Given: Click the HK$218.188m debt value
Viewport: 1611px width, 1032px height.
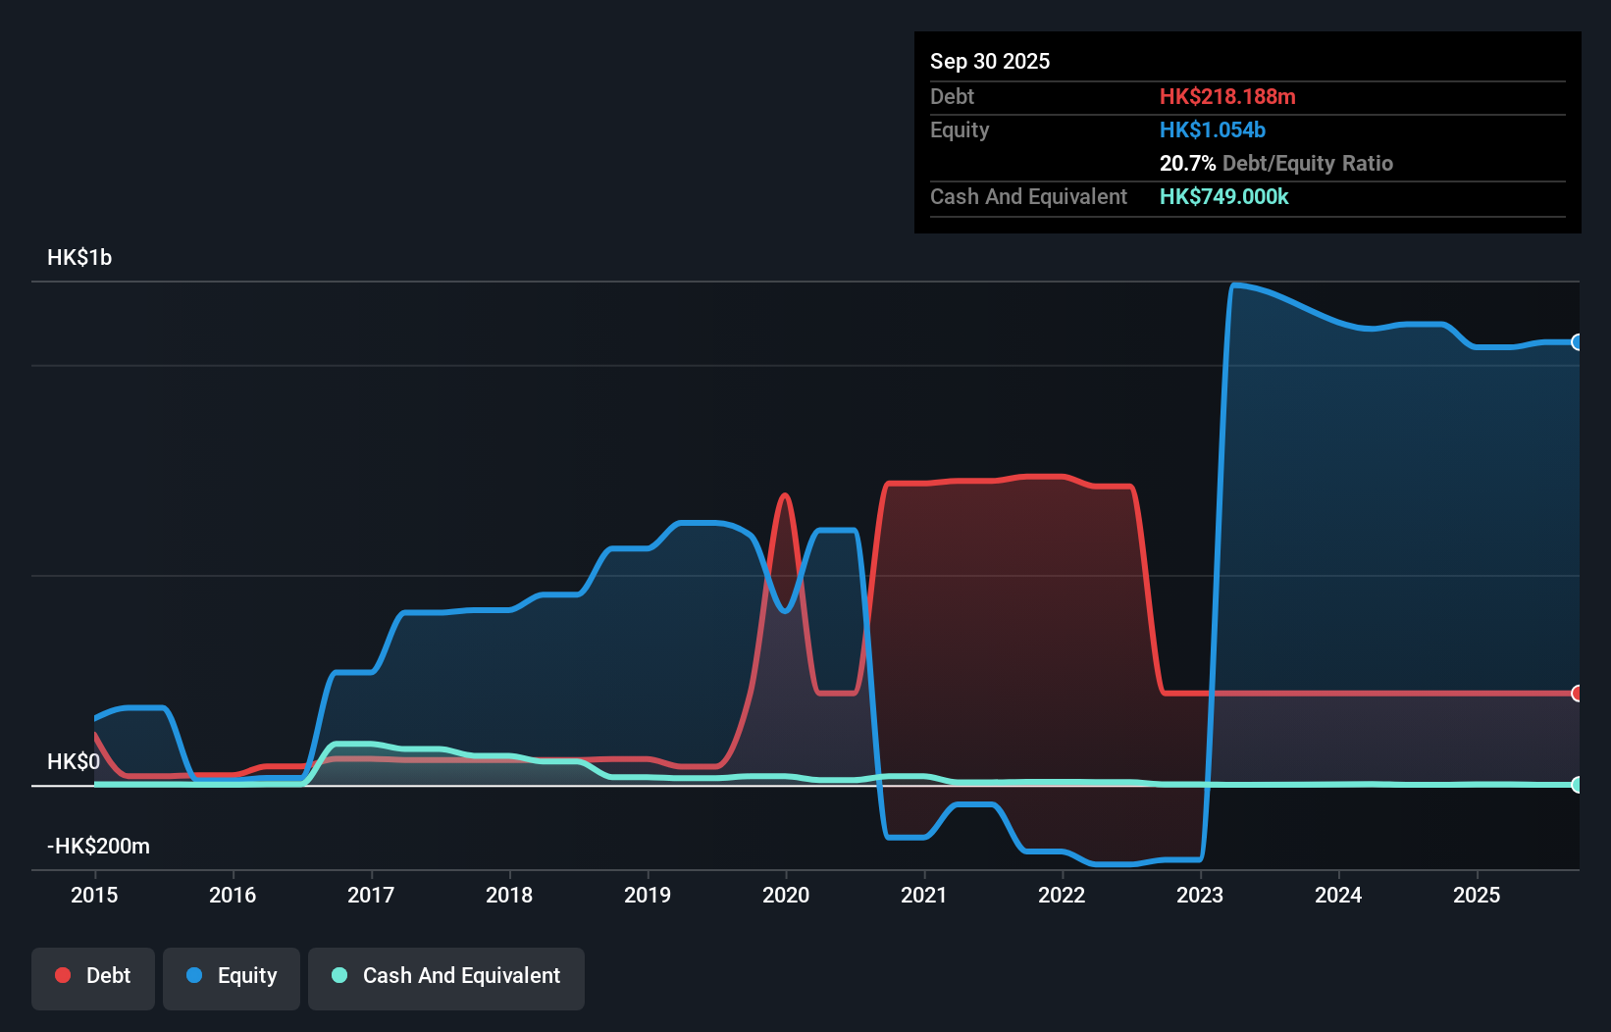Looking at the screenshot, I should 1227,96.
